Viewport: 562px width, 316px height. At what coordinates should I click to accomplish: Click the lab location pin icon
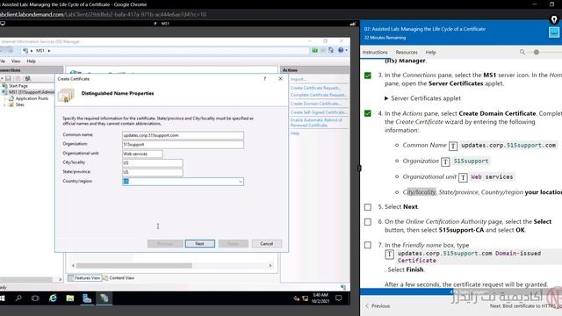pos(554,19)
